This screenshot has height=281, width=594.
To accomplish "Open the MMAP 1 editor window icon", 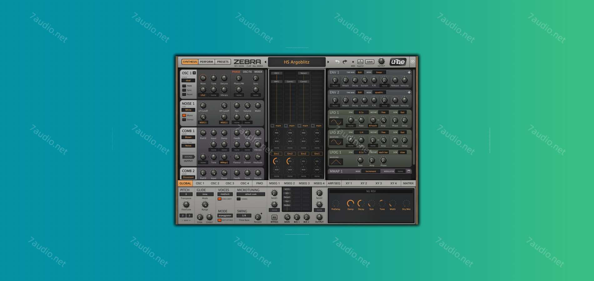I will [409, 171].
